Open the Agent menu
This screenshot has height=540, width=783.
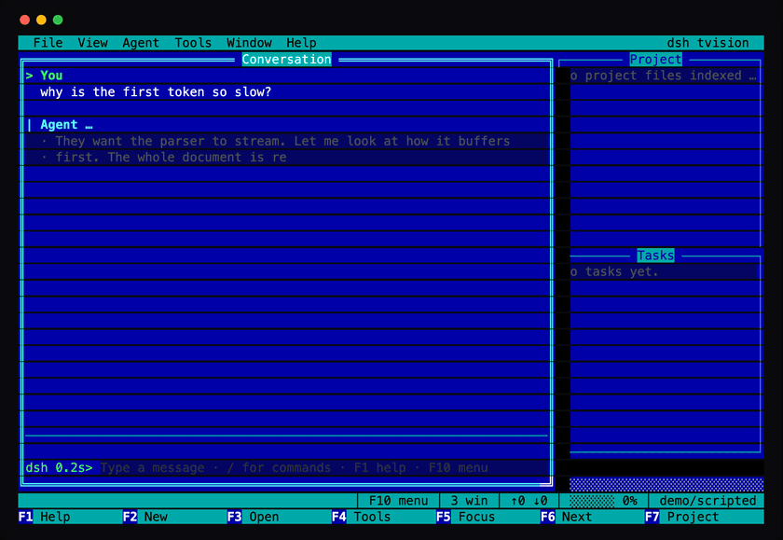[x=141, y=43]
